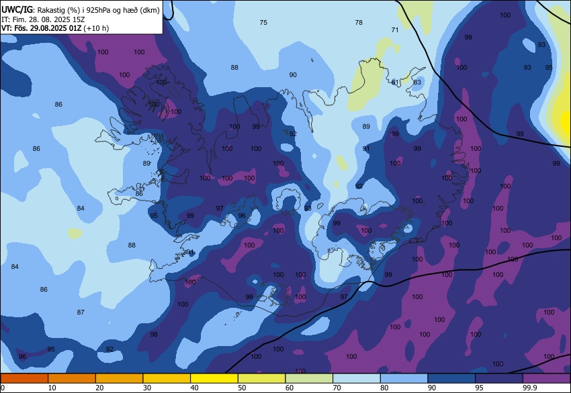Click the 30–40 legend color swatch
This screenshot has height=393, width=571.
click(167, 378)
